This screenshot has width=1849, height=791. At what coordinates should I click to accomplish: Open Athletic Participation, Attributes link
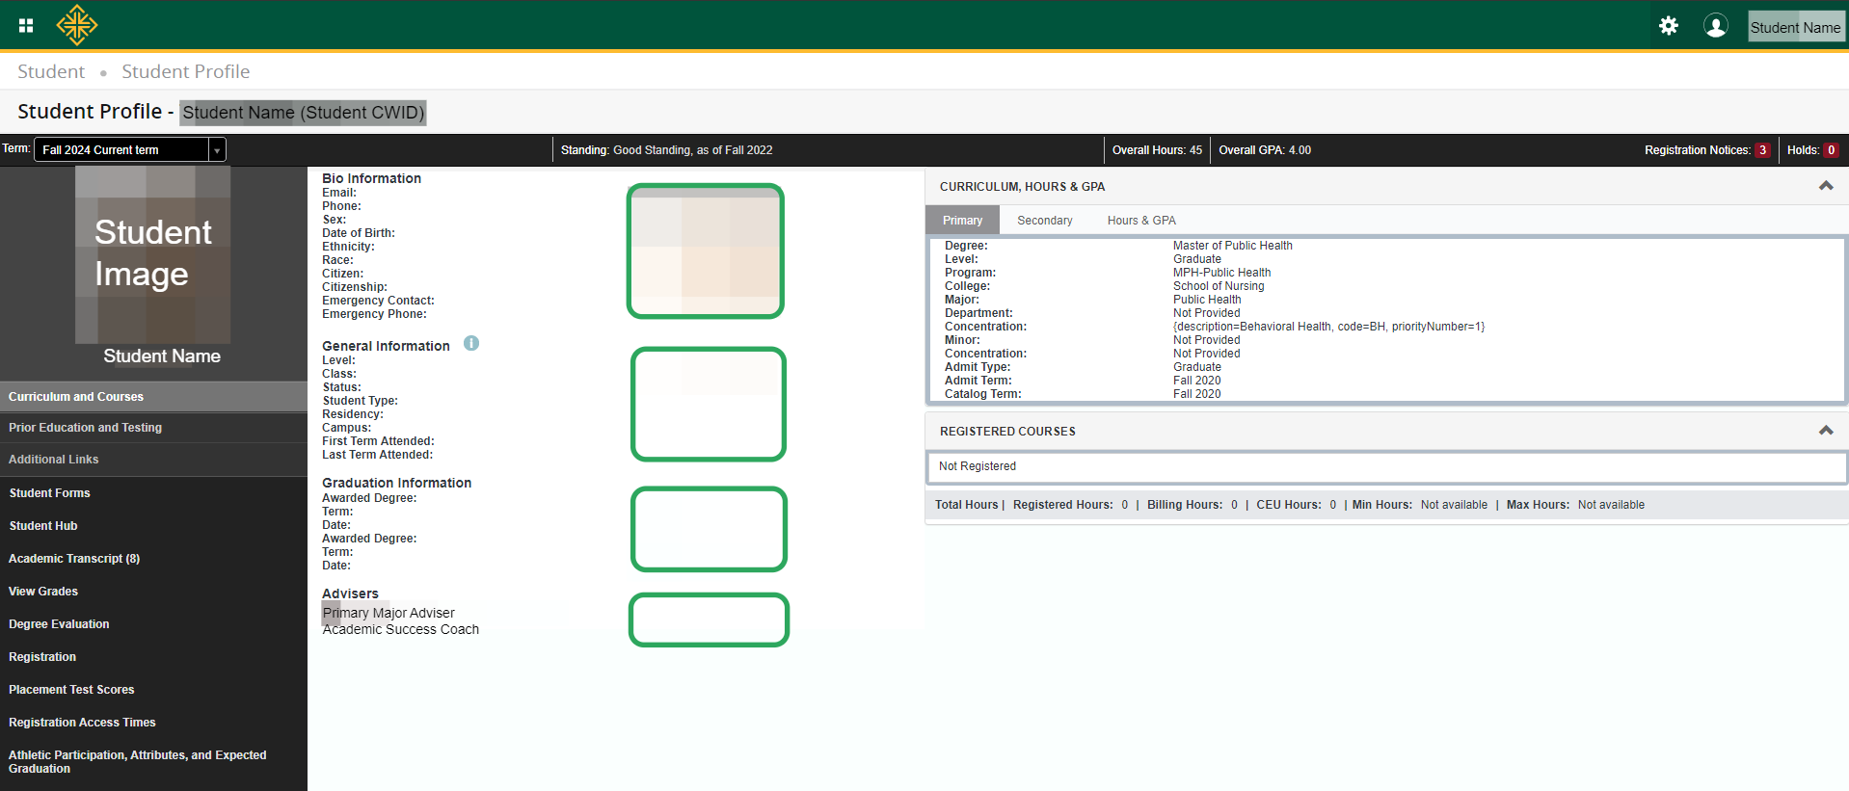pos(138,762)
